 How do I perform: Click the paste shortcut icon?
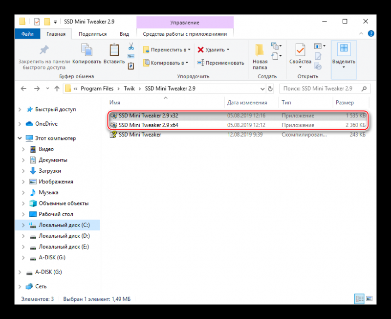[x=131, y=66]
